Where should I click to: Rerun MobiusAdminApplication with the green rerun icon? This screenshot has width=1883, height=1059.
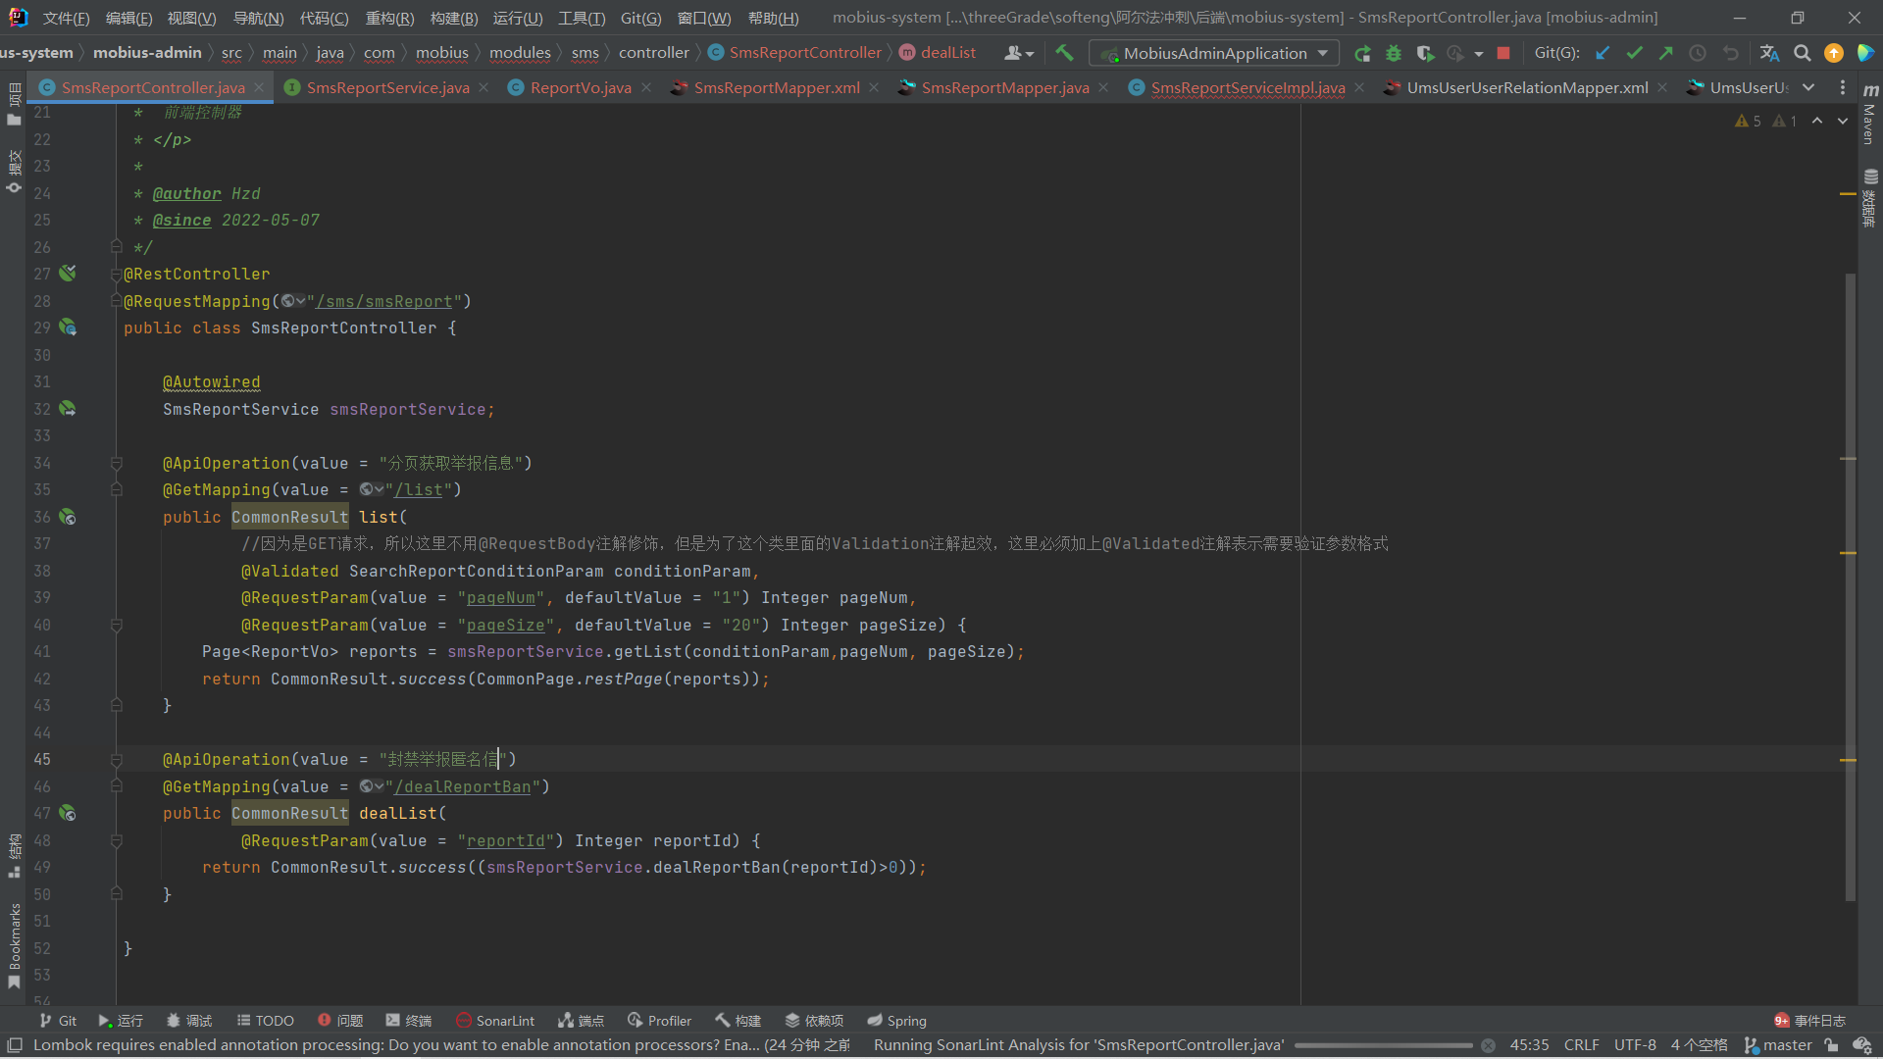(x=1362, y=53)
